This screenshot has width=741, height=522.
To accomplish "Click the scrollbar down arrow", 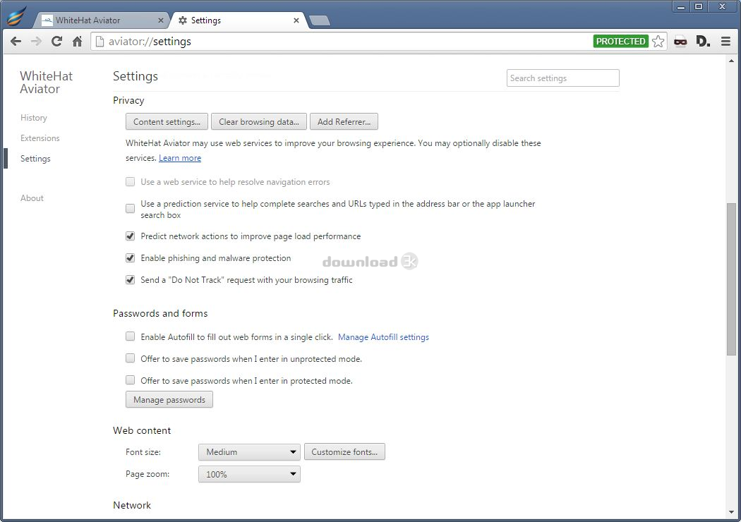I will (732, 512).
